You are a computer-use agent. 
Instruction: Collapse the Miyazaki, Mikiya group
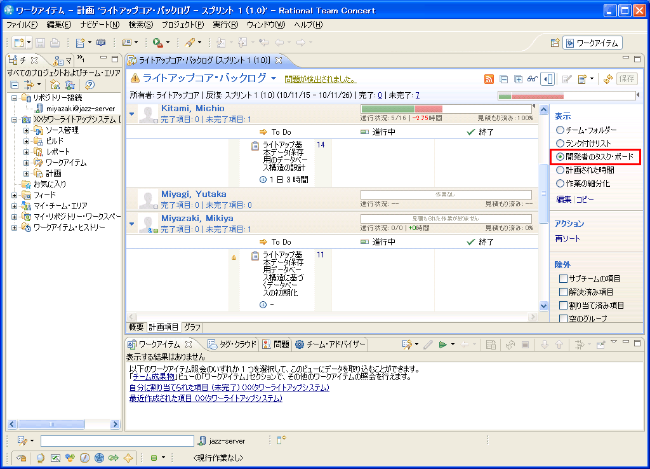(x=132, y=224)
